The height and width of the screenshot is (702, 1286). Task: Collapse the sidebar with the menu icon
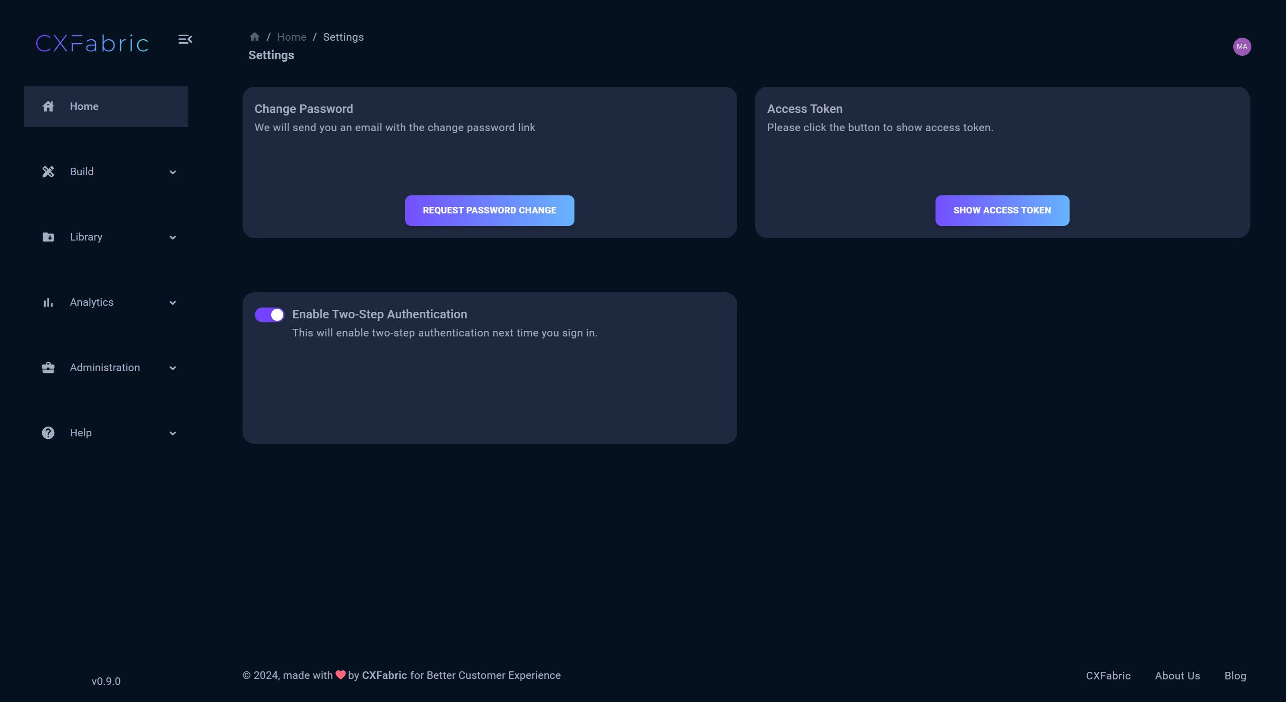[x=185, y=39]
